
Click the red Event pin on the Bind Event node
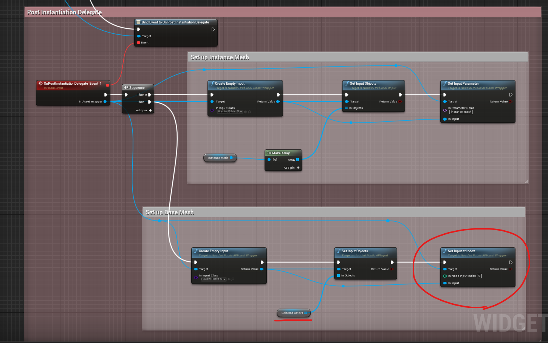coord(138,42)
